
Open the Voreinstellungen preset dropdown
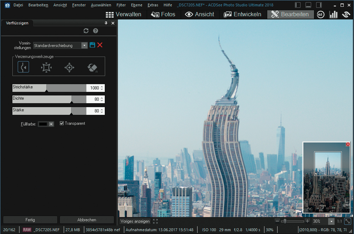(84, 45)
